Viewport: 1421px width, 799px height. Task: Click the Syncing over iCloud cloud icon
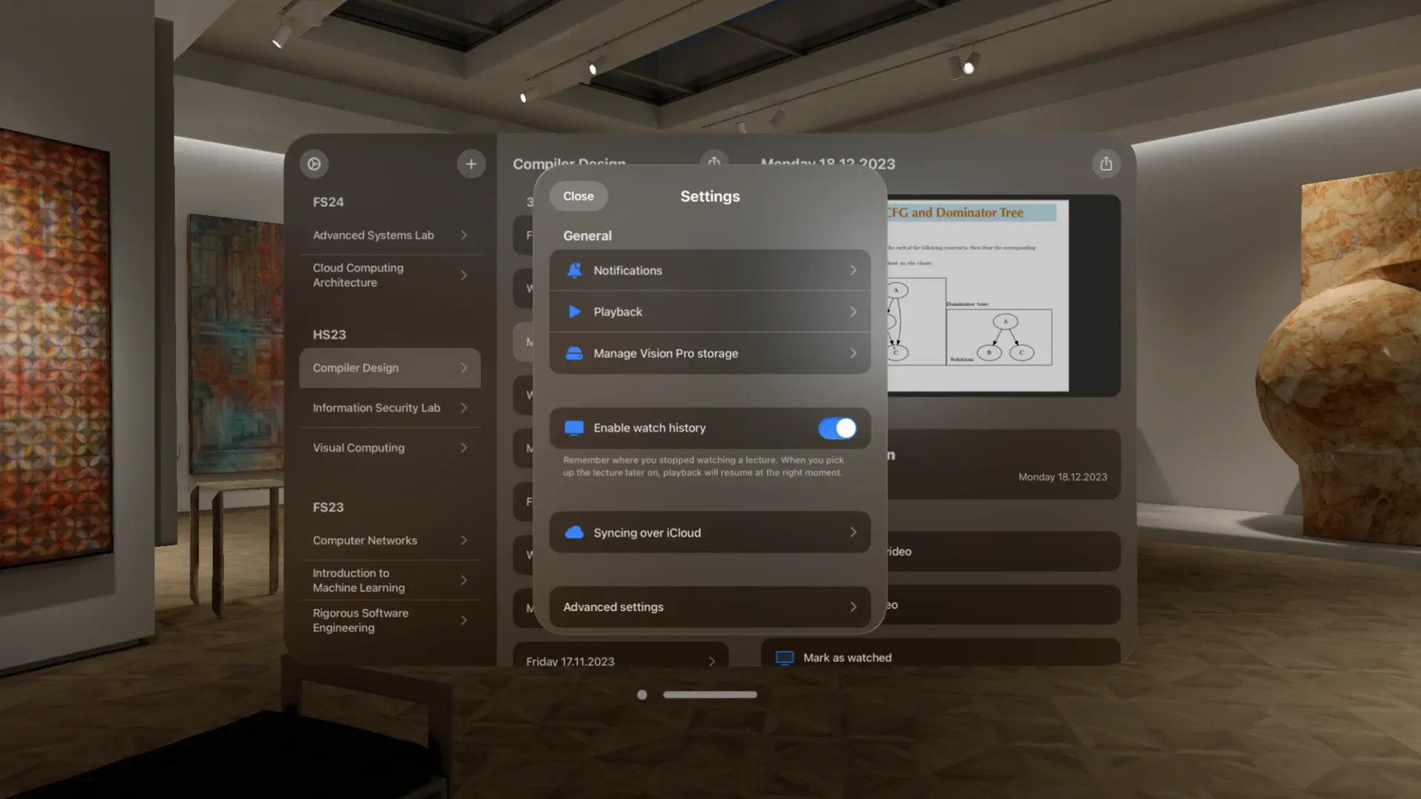click(574, 532)
